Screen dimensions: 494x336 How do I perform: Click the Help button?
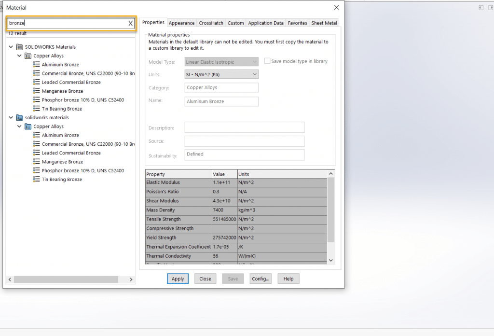click(288, 279)
